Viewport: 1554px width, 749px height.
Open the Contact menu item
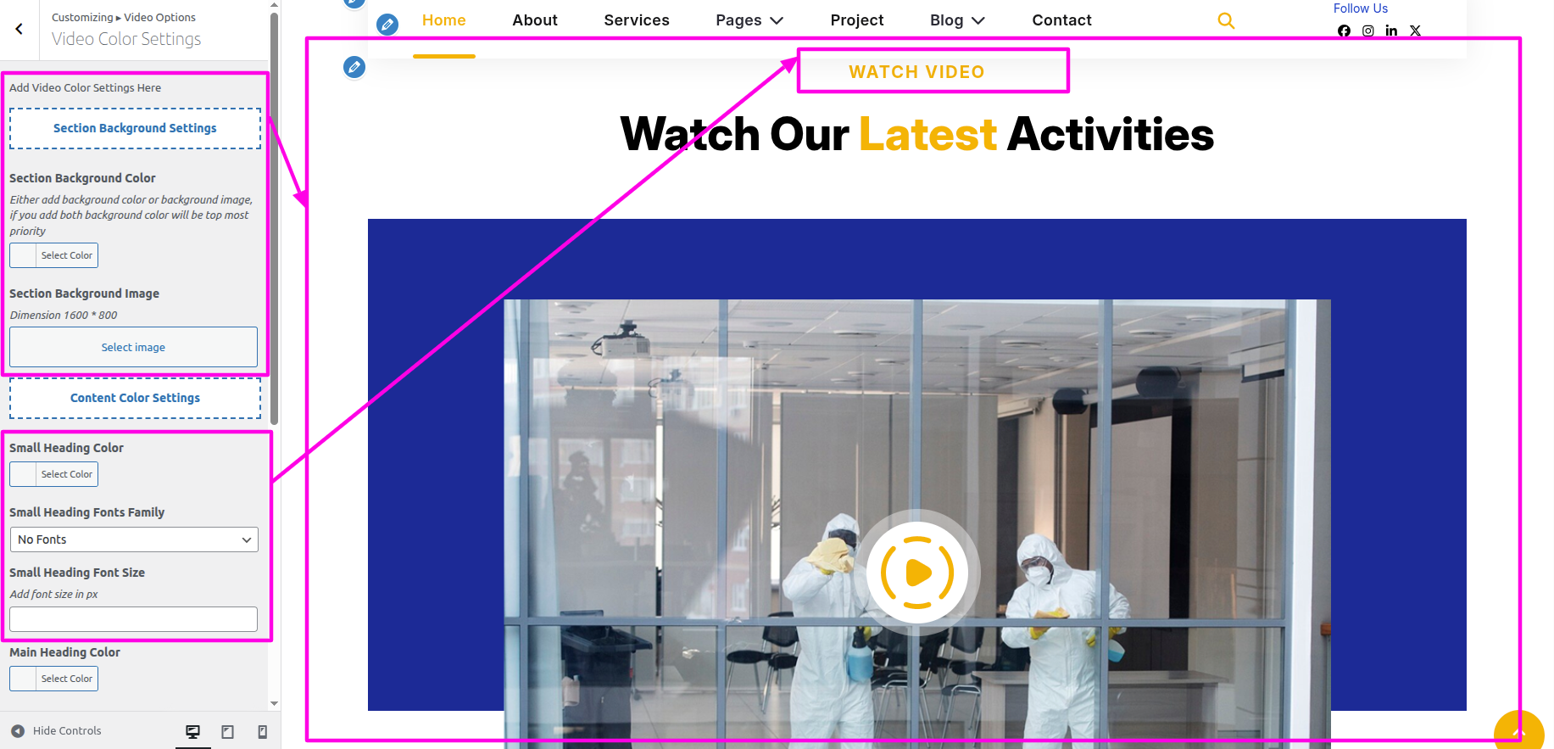click(1061, 20)
